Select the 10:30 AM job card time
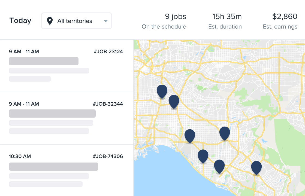The width and height of the screenshot is (305, 196). (20, 156)
